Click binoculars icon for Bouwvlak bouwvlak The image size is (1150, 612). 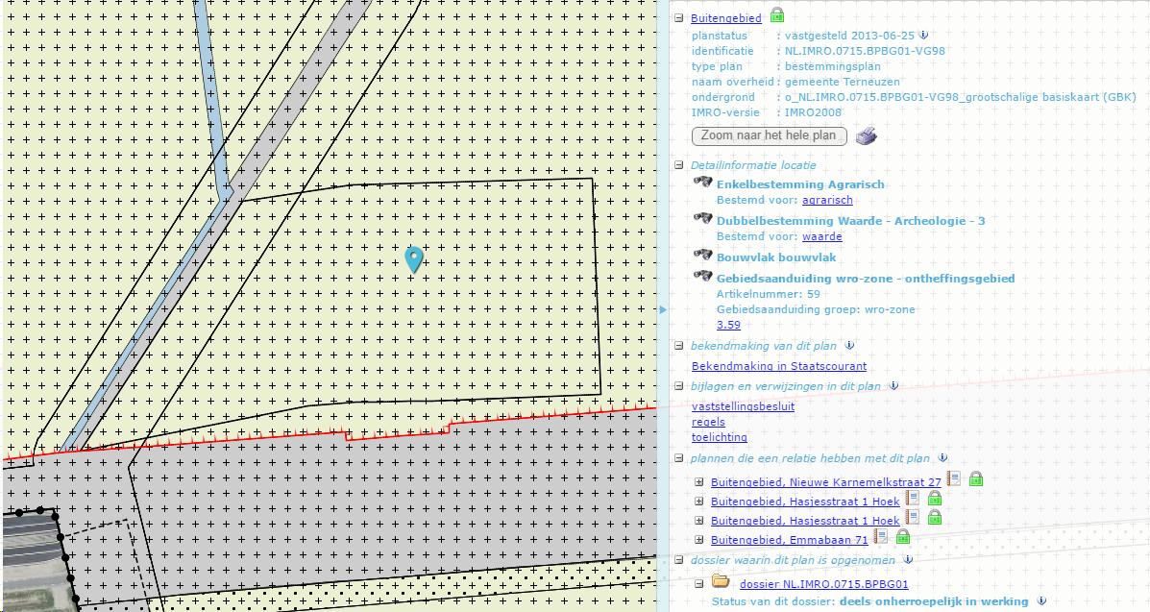(x=702, y=255)
